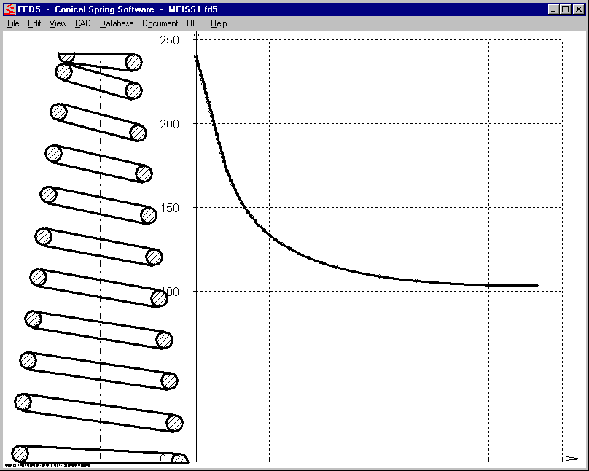Open the OLE menu

[194, 23]
